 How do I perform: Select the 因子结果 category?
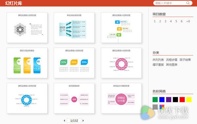coord(185,60)
